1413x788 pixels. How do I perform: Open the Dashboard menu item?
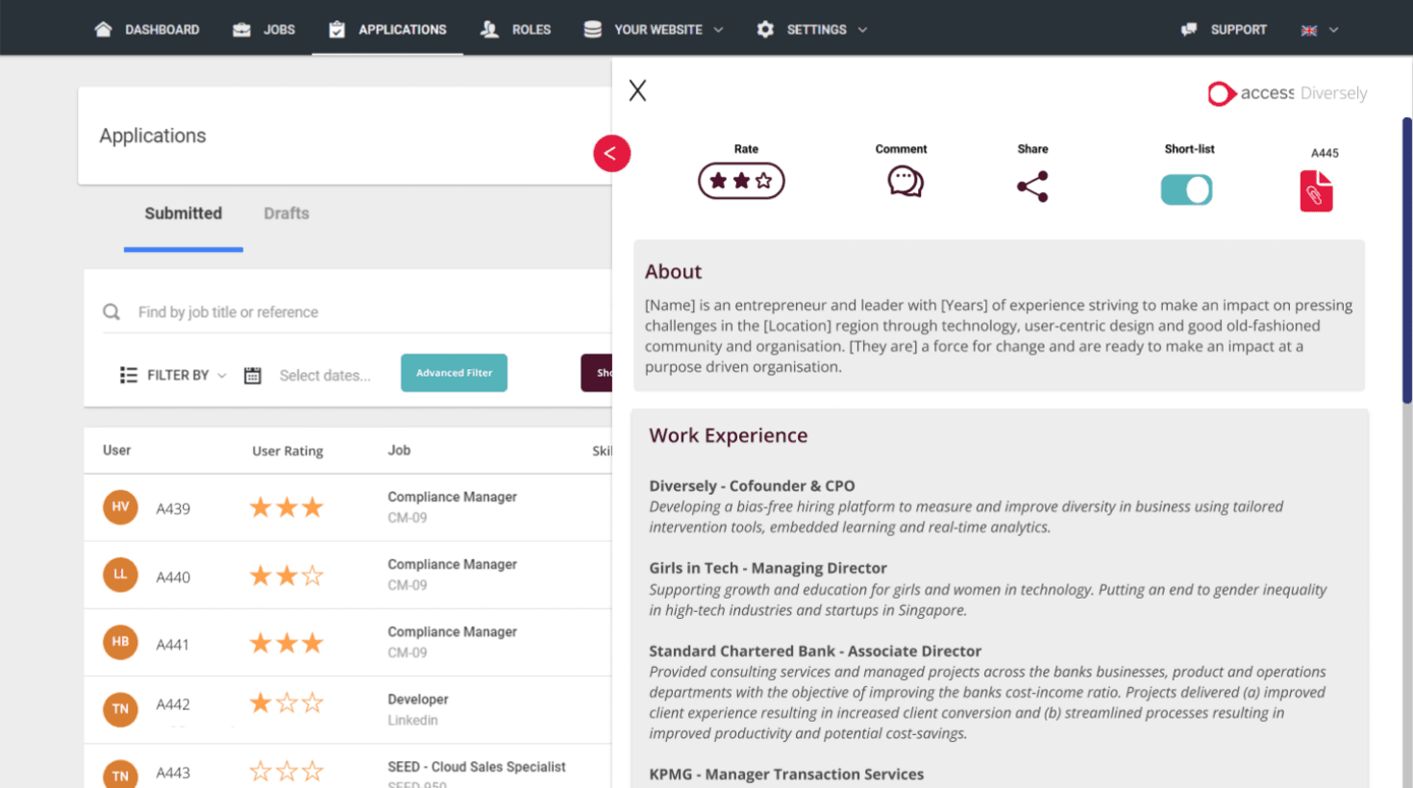pos(147,30)
